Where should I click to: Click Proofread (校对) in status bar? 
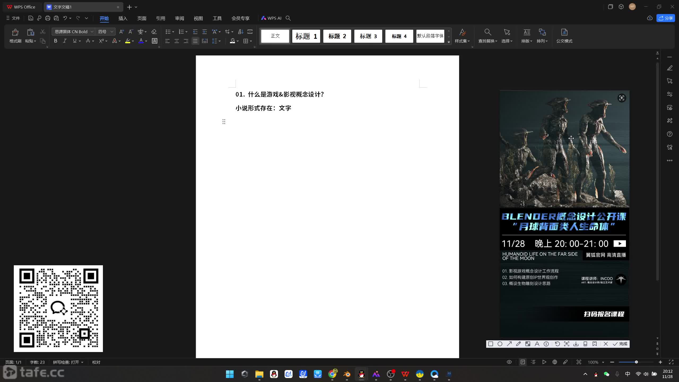[x=96, y=362]
